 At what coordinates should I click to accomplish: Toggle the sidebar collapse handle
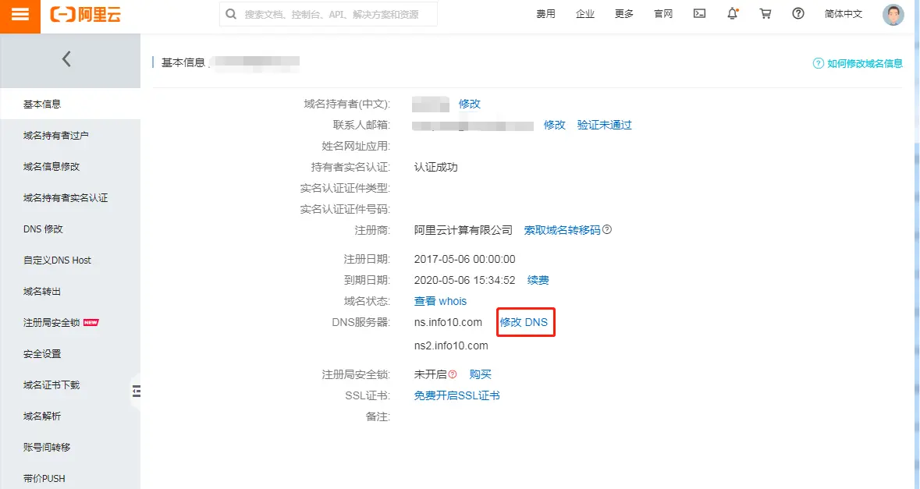click(x=136, y=391)
